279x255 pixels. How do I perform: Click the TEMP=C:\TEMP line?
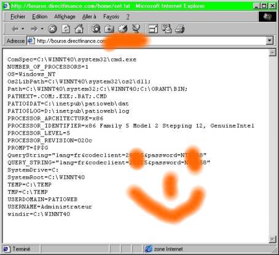(x=29, y=184)
